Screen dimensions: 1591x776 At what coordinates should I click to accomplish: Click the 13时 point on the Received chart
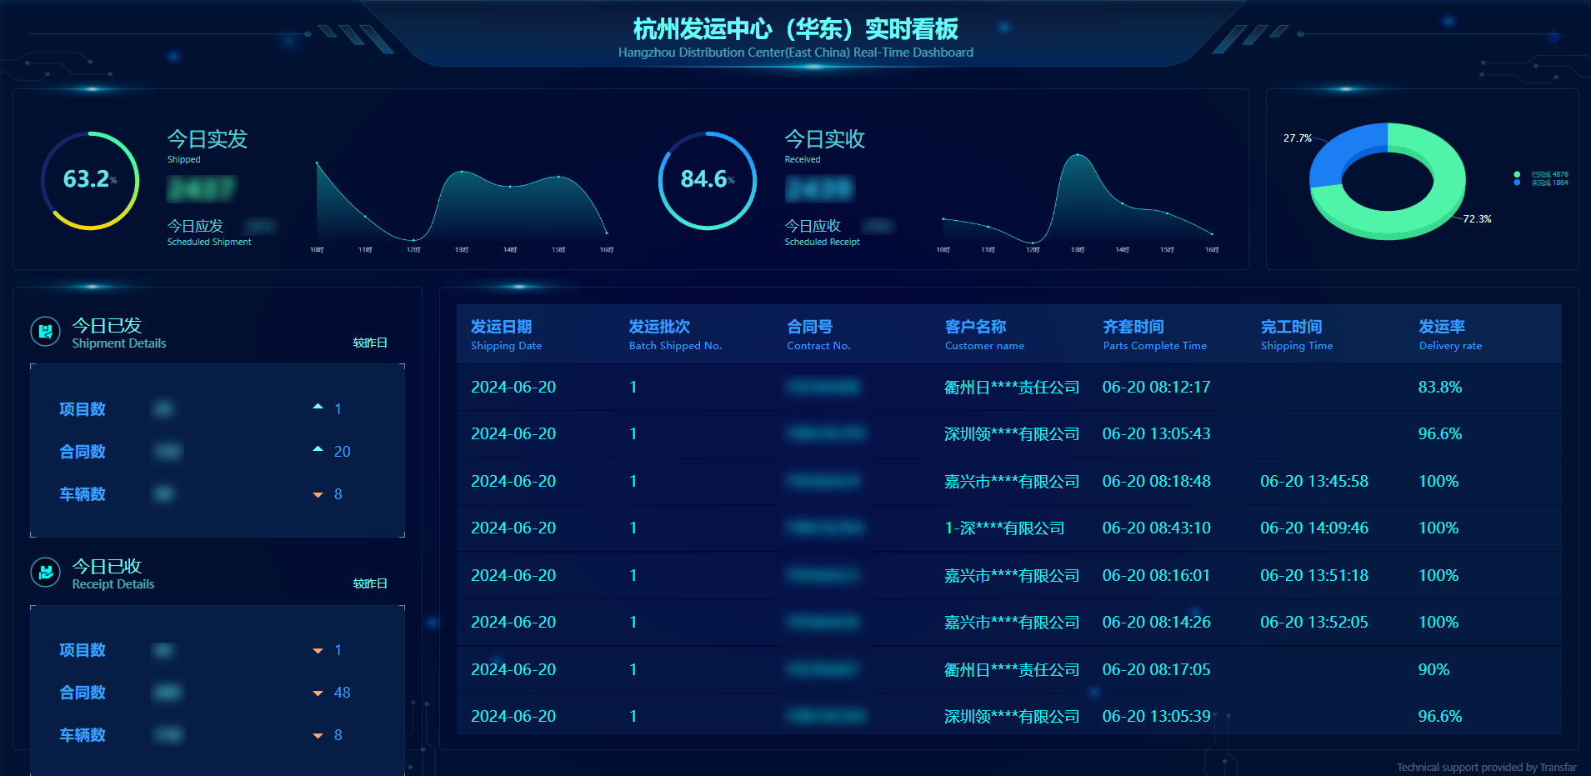(1078, 155)
